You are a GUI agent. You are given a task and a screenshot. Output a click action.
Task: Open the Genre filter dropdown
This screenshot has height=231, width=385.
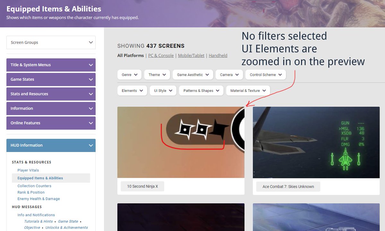[130, 75]
